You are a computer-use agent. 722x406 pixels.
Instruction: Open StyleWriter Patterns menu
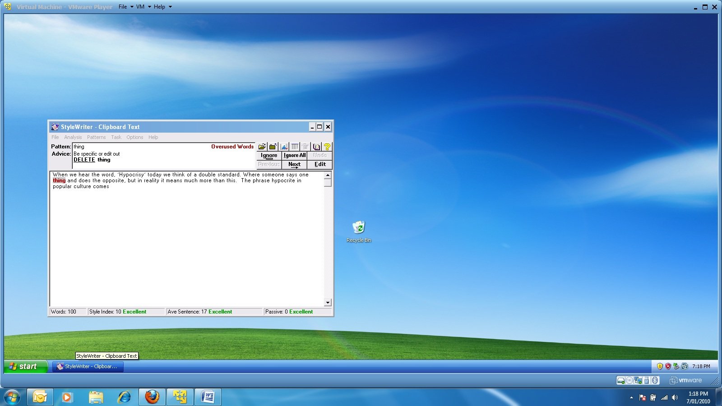click(96, 137)
